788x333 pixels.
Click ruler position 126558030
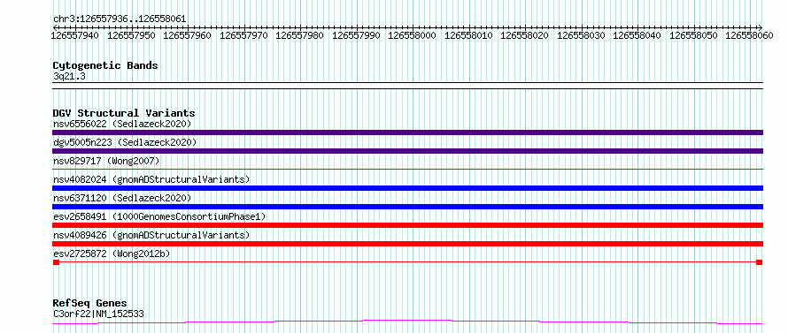(582, 35)
